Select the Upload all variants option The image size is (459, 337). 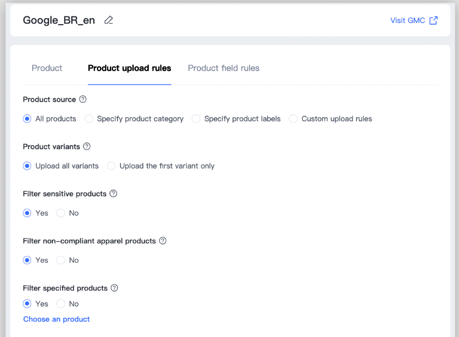(27, 166)
